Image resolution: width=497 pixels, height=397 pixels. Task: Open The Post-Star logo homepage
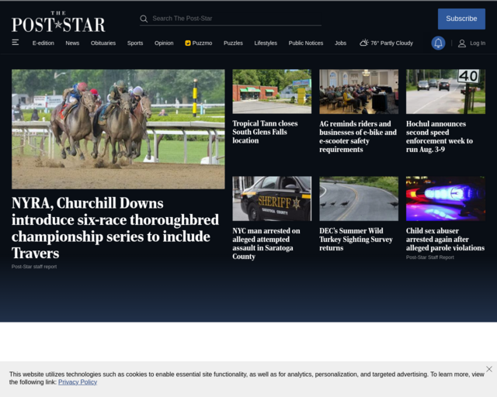pyautogui.click(x=58, y=22)
